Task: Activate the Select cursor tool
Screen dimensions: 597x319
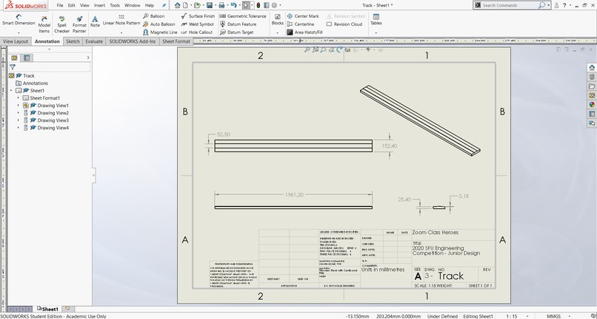Action: [x=247, y=5]
